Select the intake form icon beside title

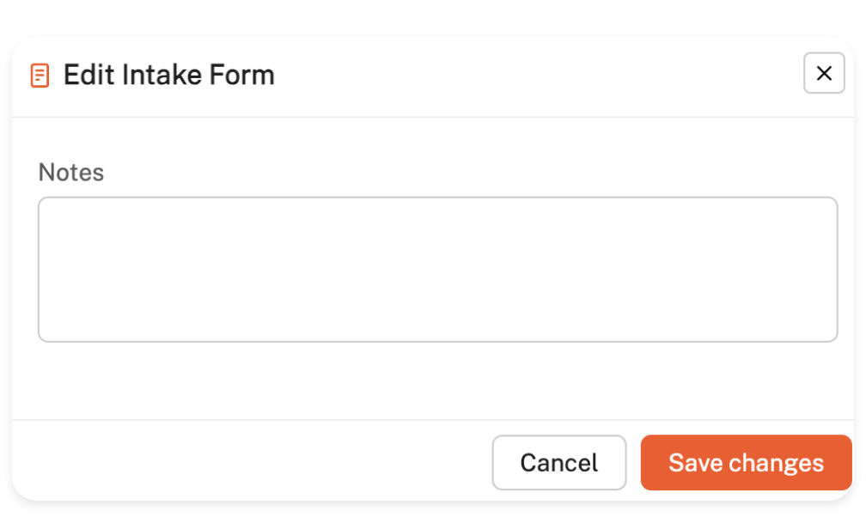pyautogui.click(x=40, y=76)
